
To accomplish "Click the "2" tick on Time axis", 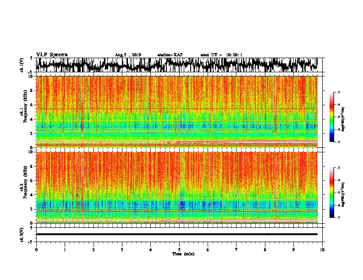I will click(x=93, y=250).
